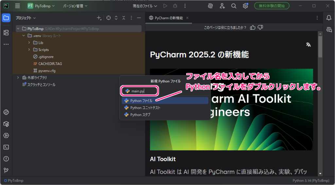Screen dimensions: 335x185
Task: Open the main hamburger menu
Action: pos(18,6)
